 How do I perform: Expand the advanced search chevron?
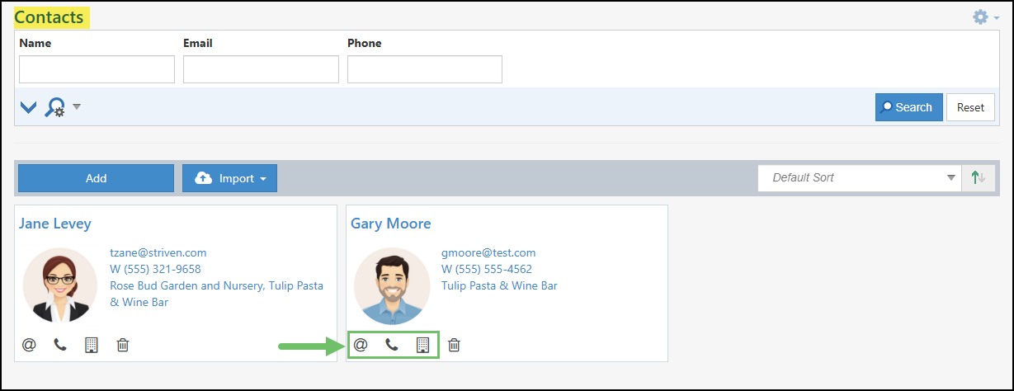(28, 107)
